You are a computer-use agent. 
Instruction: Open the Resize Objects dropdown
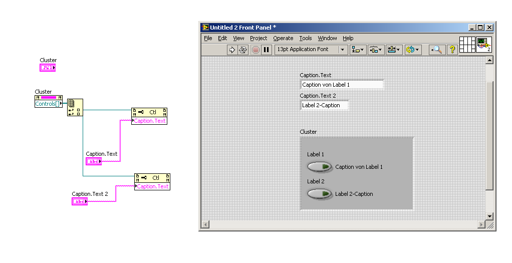(x=394, y=50)
